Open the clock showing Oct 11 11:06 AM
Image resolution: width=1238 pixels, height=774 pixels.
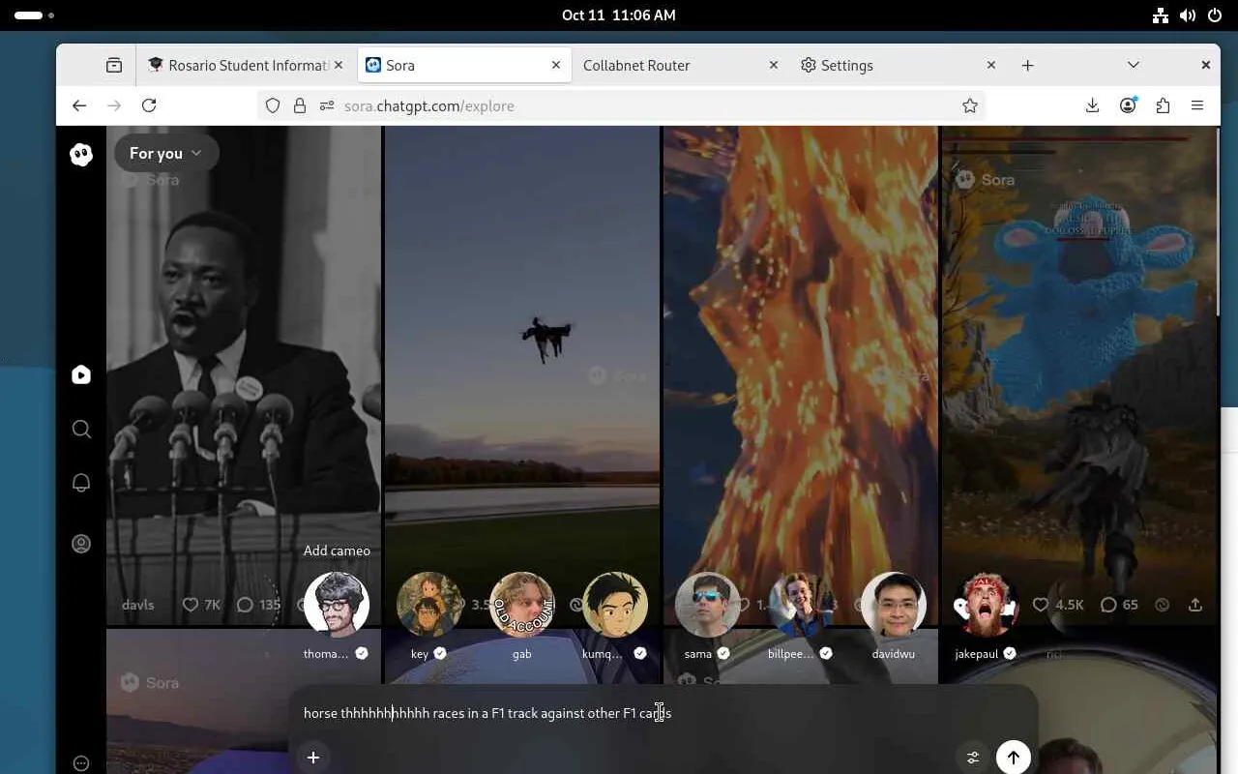pos(619,15)
